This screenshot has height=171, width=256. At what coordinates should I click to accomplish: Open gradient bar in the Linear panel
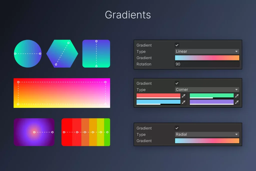207,58
